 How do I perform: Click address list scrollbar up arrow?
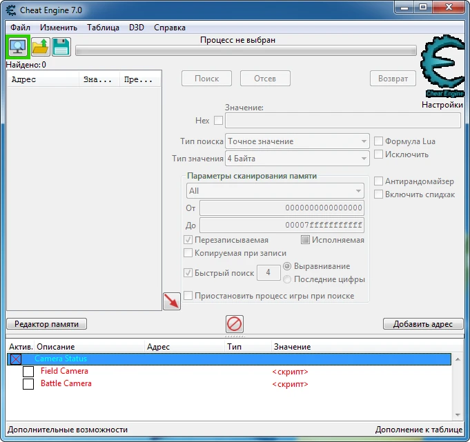coord(458,359)
